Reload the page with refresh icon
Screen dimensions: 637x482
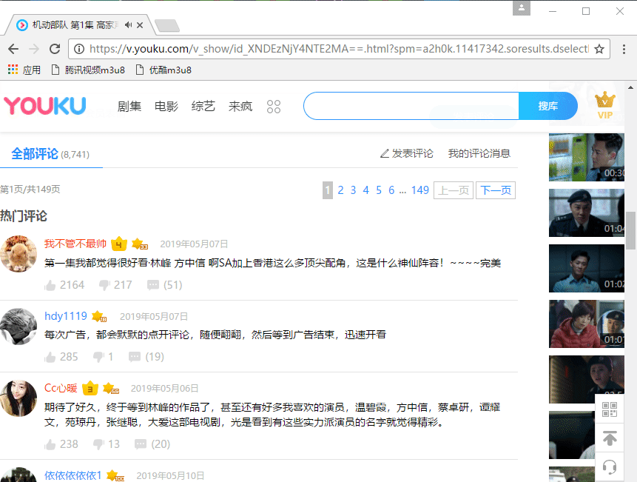(x=55, y=49)
